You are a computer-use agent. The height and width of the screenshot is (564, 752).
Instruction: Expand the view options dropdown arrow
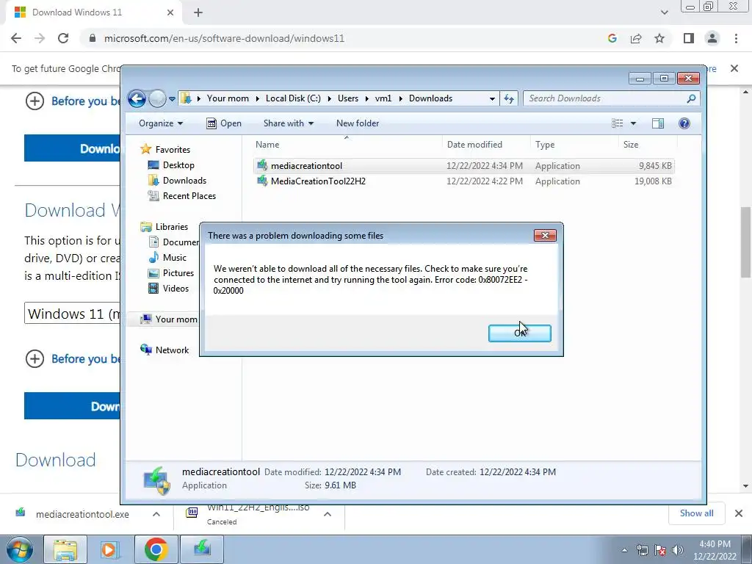(x=633, y=123)
